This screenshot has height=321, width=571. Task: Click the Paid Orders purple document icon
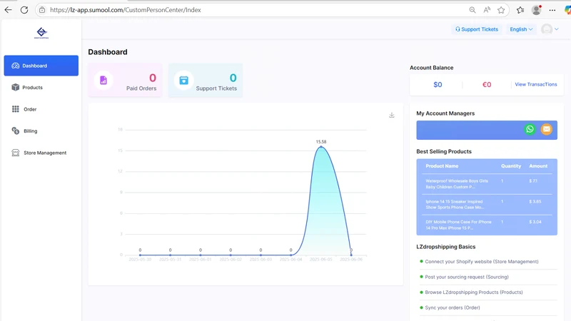pyautogui.click(x=103, y=80)
